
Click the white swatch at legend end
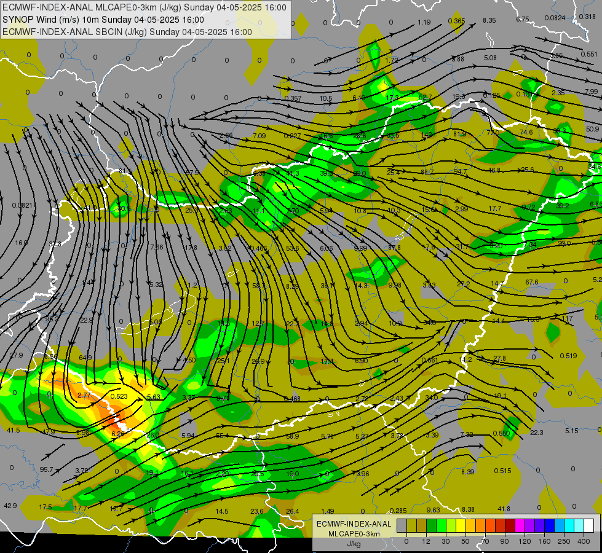tap(589, 525)
